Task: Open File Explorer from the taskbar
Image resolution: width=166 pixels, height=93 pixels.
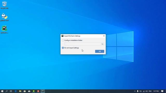Action: tap(20, 91)
